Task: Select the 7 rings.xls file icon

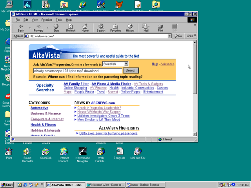Action: pyautogui.click(x=119, y=154)
